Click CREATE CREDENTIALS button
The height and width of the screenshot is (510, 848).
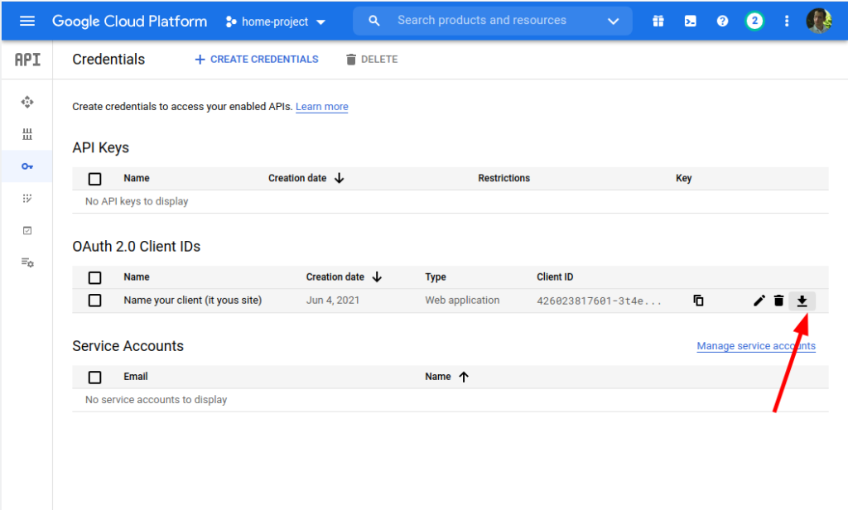257,60
